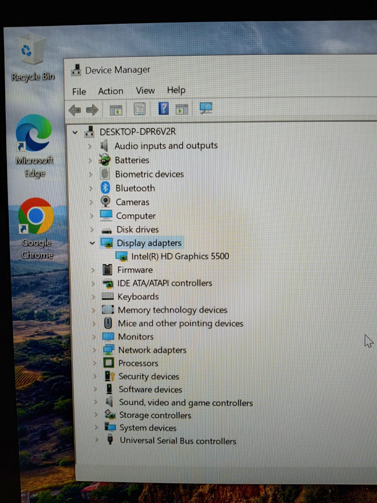
Task: Select the Monitors label
Action: (136, 337)
